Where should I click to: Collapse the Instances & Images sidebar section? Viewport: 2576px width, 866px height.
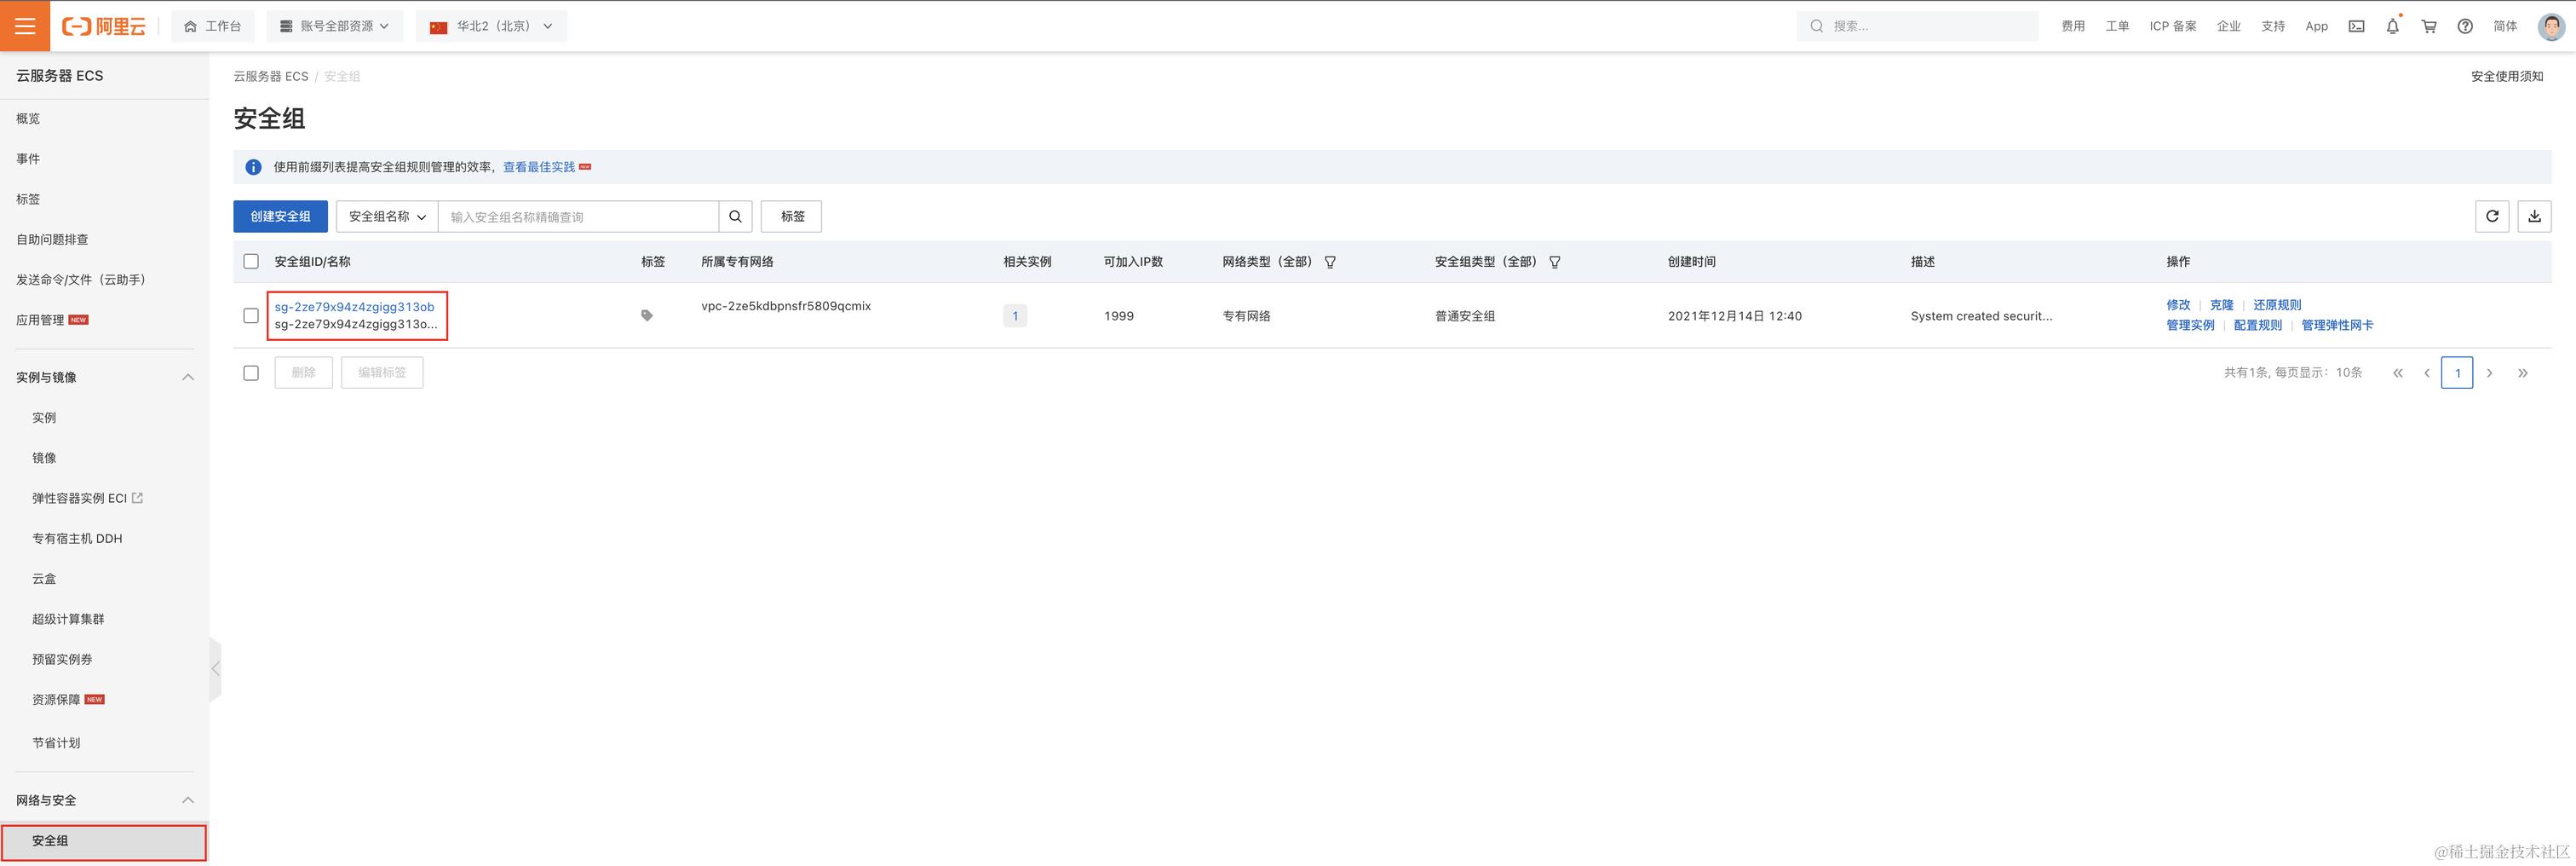(x=187, y=378)
